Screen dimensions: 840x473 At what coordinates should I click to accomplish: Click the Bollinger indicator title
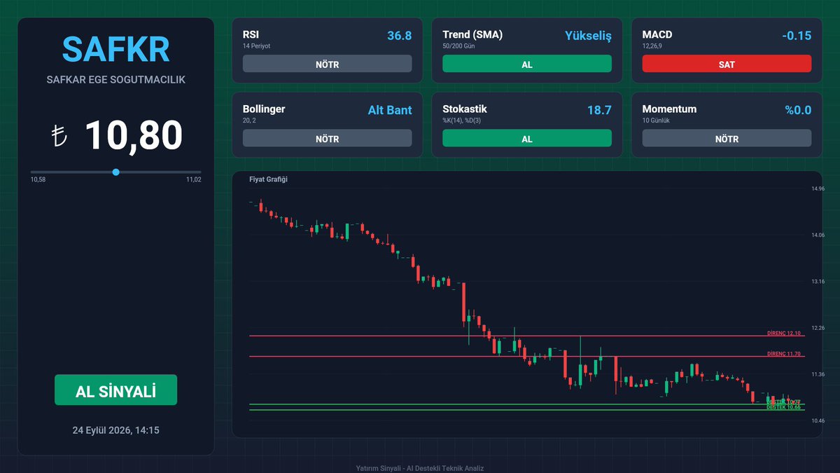[264, 109]
